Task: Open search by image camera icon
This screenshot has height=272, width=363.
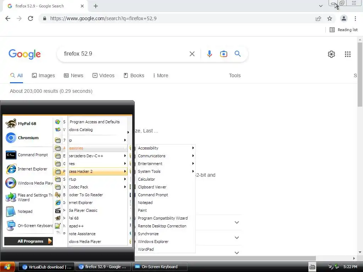Action: pyautogui.click(x=223, y=54)
